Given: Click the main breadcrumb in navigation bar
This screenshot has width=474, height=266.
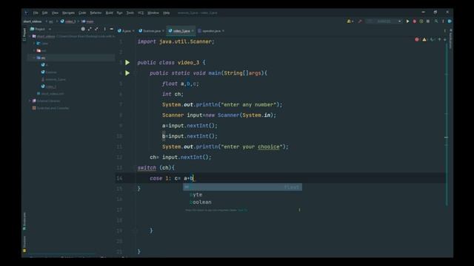Looking at the screenshot, I should pyautogui.click(x=87, y=21).
